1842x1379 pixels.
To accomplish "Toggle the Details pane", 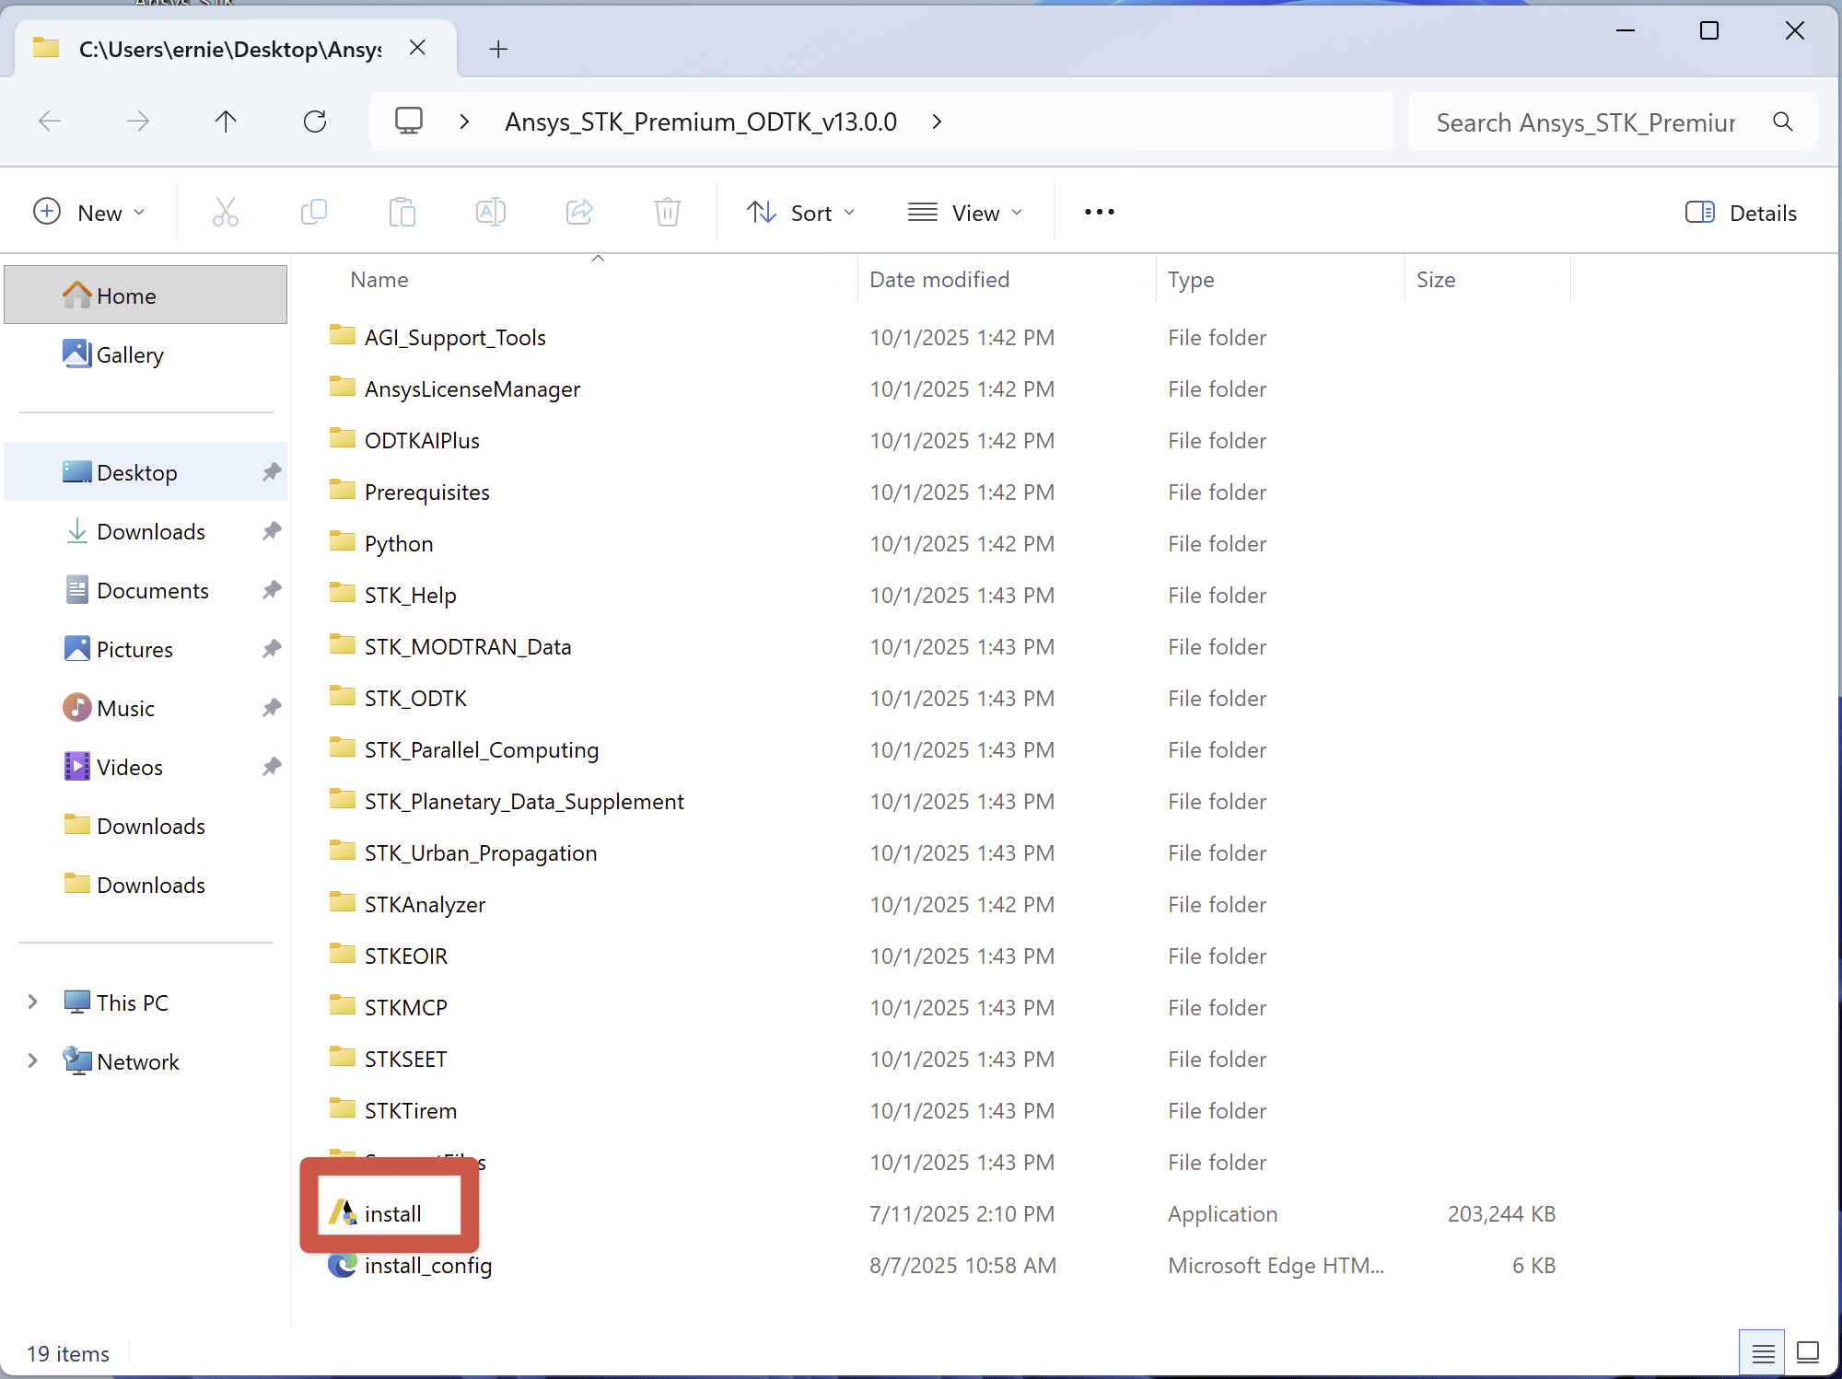I will point(1741,213).
